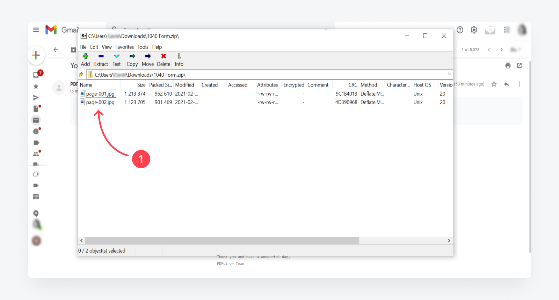Click the Move toolbar icon
Viewport: 559px width, 300px height.
(148, 56)
